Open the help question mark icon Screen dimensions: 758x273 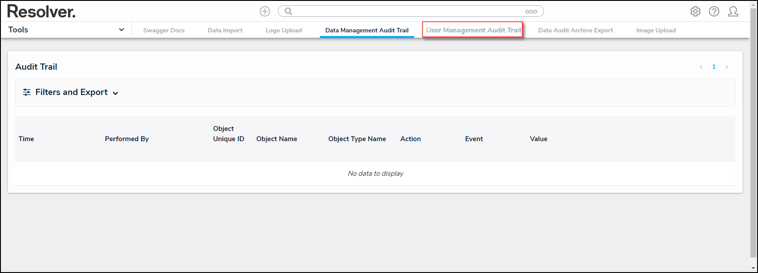[714, 12]
